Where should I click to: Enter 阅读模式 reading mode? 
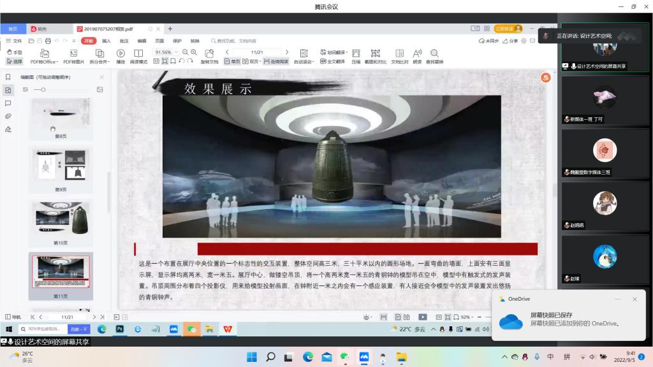[138, 55]
